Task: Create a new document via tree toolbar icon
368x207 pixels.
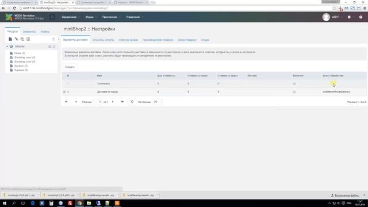Action: click(10, 39)
